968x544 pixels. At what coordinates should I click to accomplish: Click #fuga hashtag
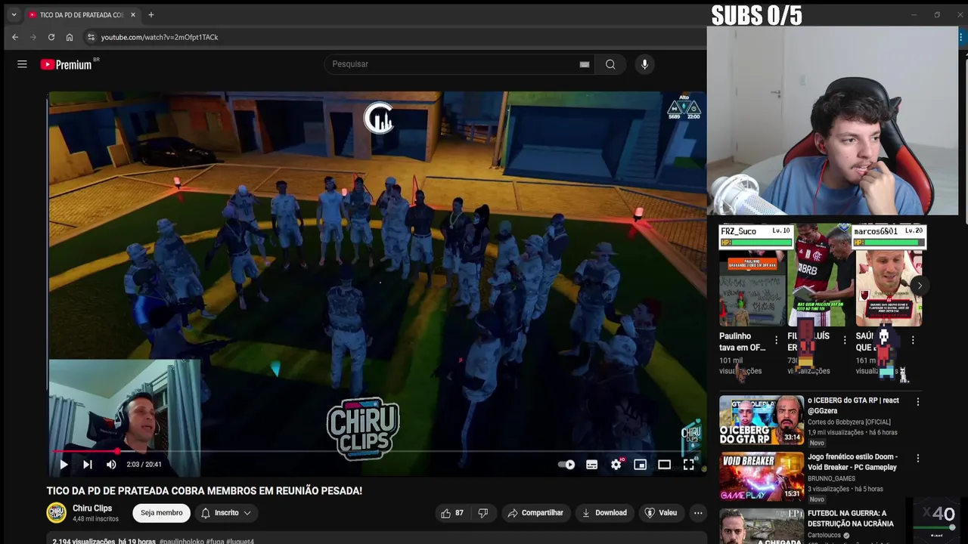coord(215,541)
